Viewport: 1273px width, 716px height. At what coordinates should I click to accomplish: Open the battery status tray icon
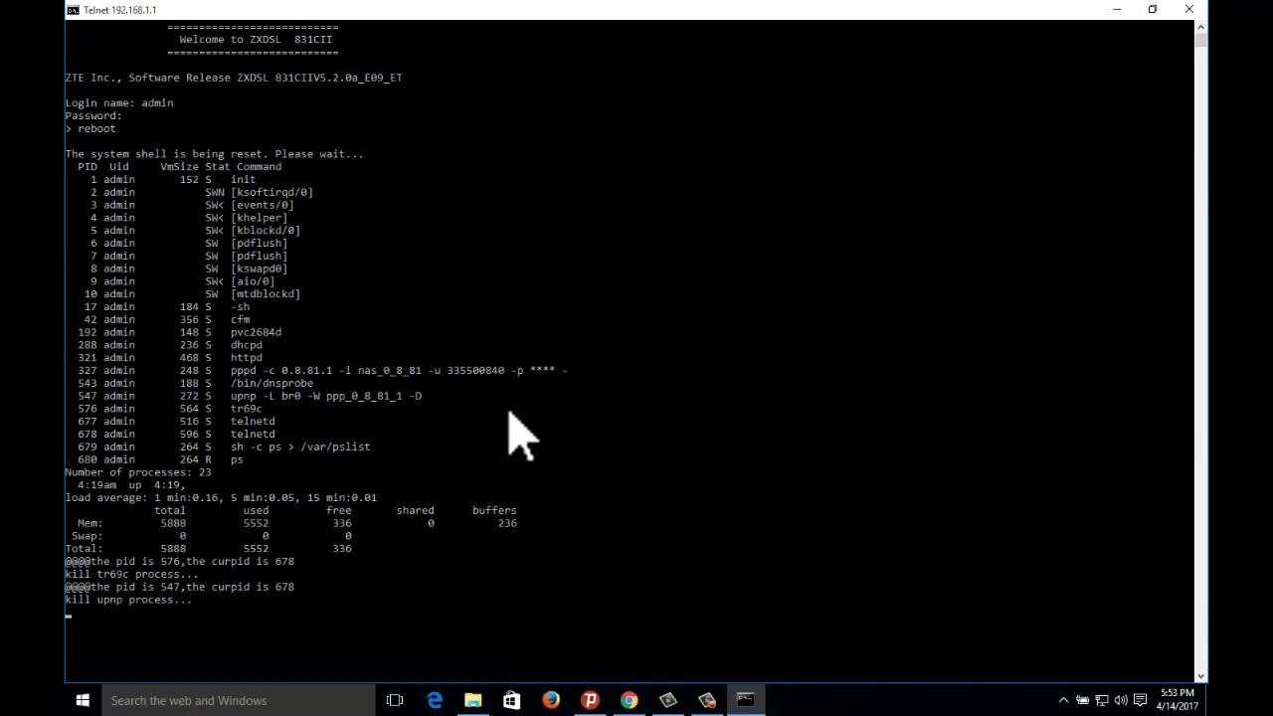point(1082,700)
